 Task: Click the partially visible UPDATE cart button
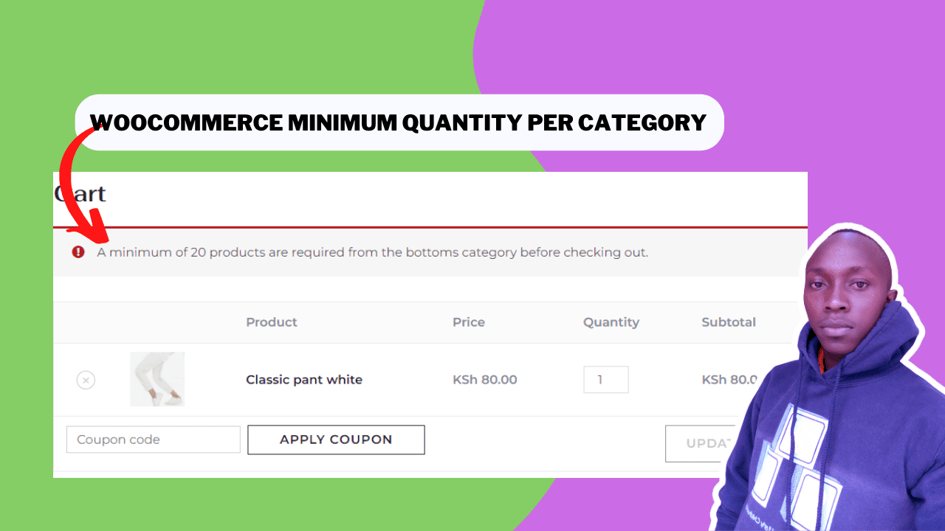pyautogui.click(x=700, y=443)
